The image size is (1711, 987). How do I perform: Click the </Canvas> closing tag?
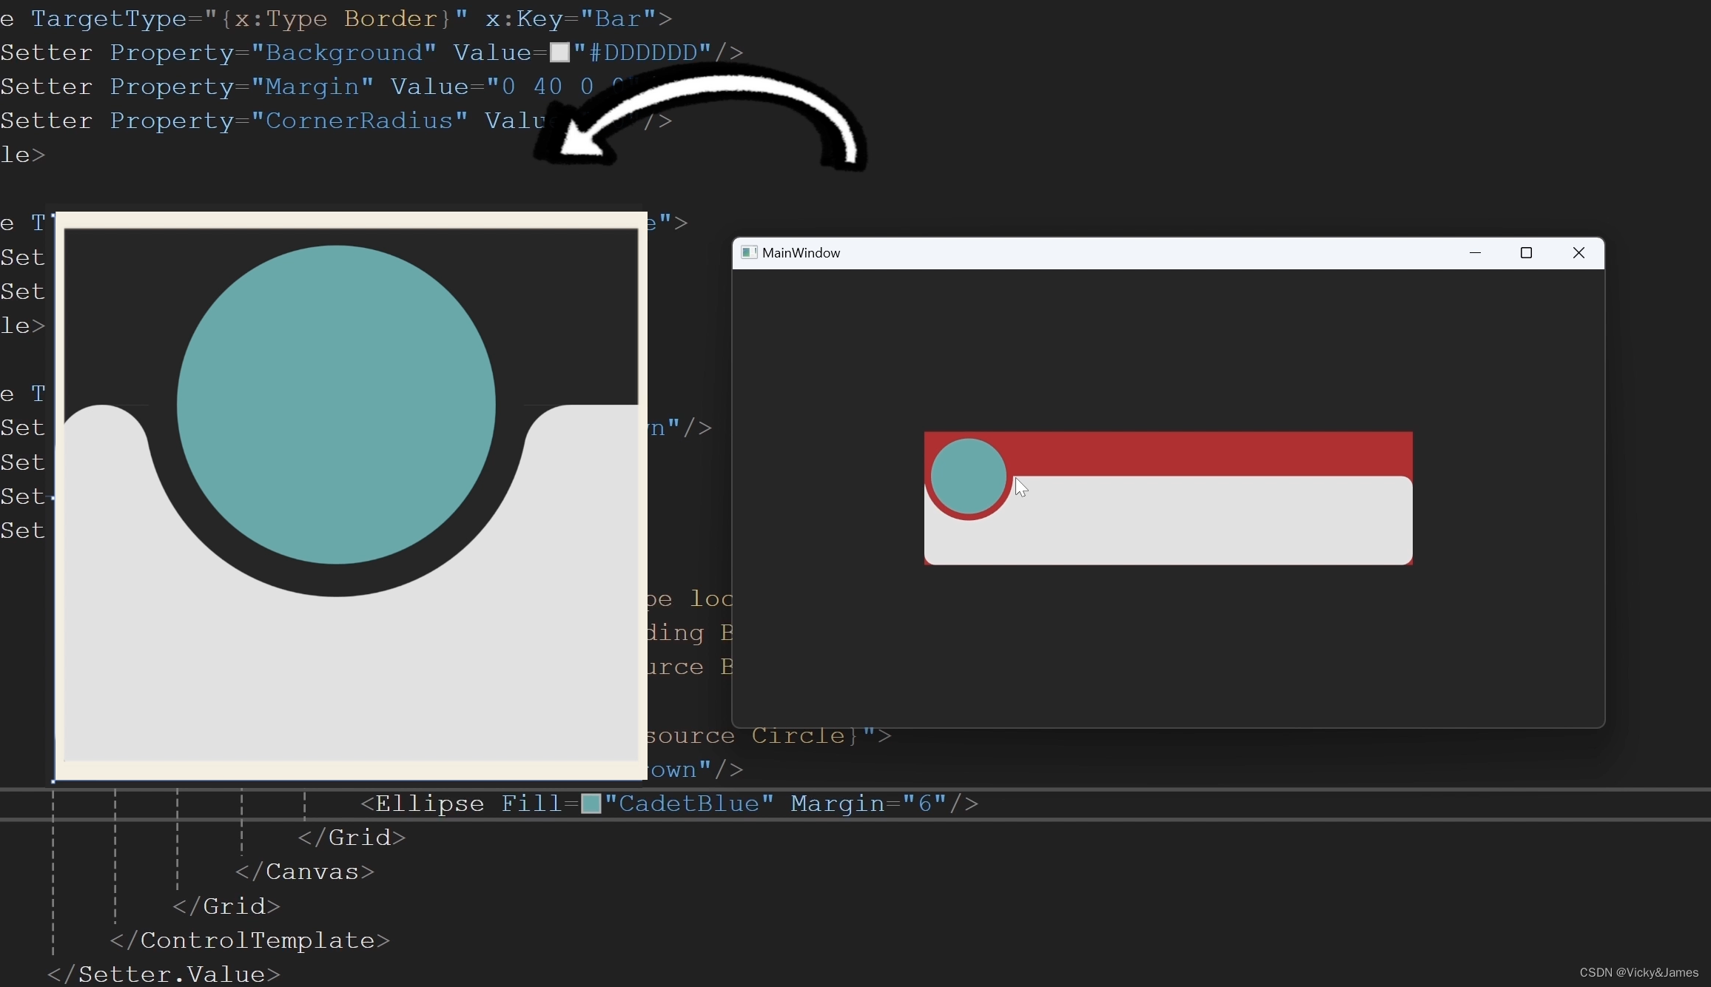[305, 872]
